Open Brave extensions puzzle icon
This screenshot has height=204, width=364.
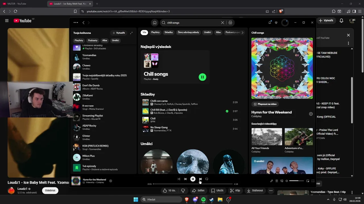tap(334, 11)
